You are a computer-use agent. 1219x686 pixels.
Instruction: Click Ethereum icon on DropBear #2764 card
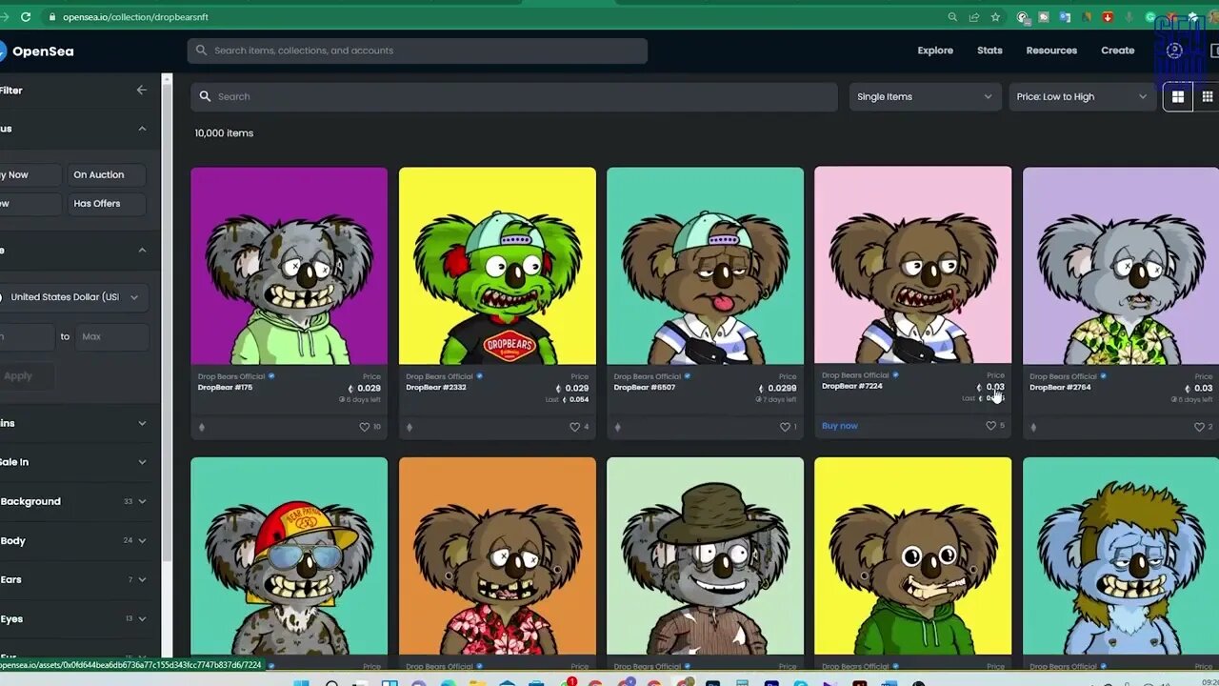[1033, 427]
